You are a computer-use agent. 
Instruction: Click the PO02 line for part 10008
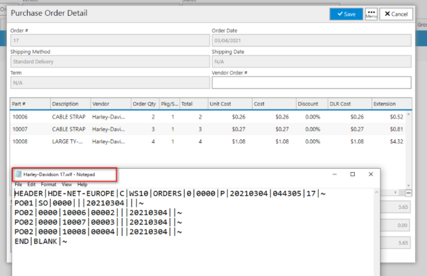(x=98, y=231)
